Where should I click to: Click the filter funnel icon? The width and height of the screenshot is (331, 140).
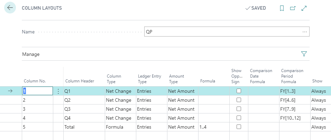coord(304,54)
